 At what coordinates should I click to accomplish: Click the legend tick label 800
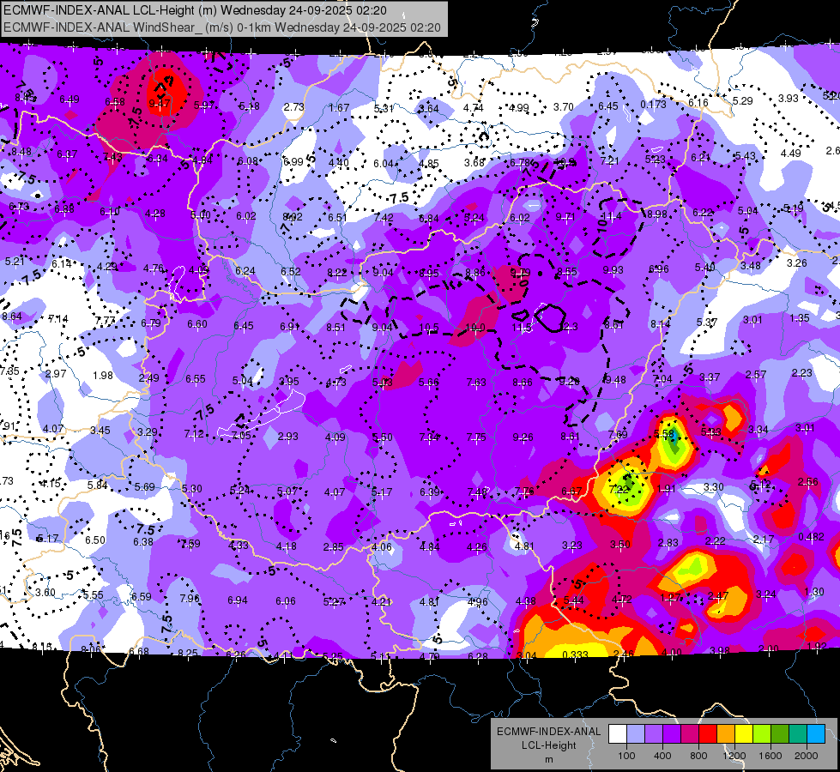(698, 756)
